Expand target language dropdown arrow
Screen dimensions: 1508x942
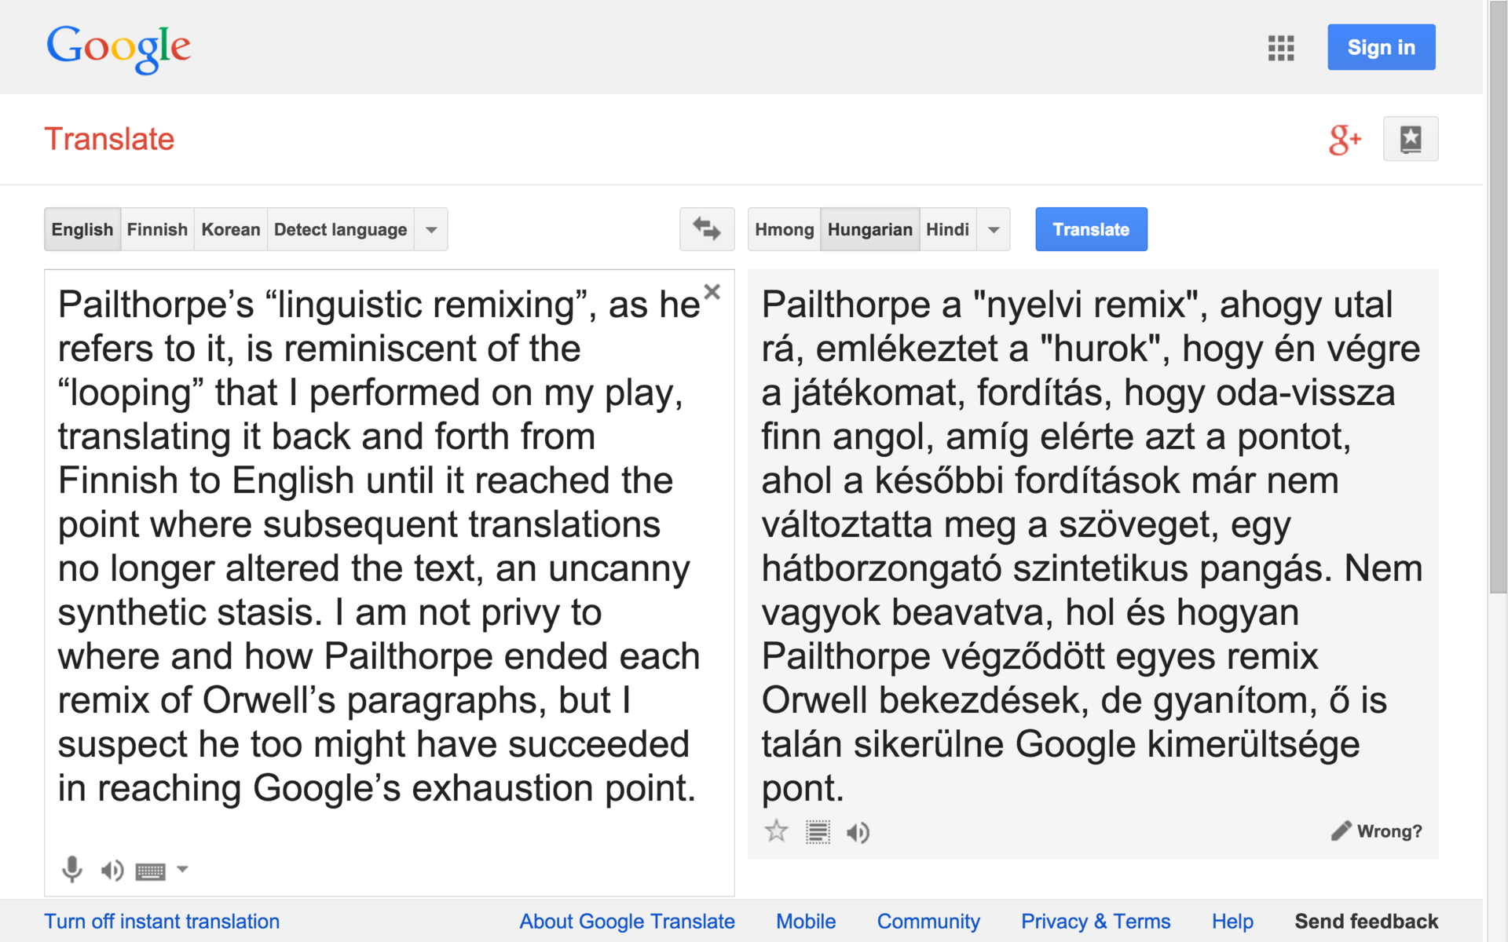pyautogui.click(x=994, y=230)
